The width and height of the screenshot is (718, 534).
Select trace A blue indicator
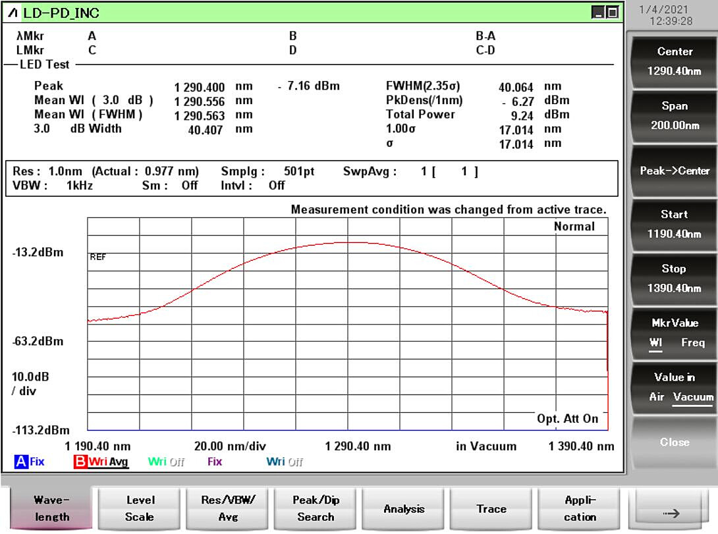[21, 462]
